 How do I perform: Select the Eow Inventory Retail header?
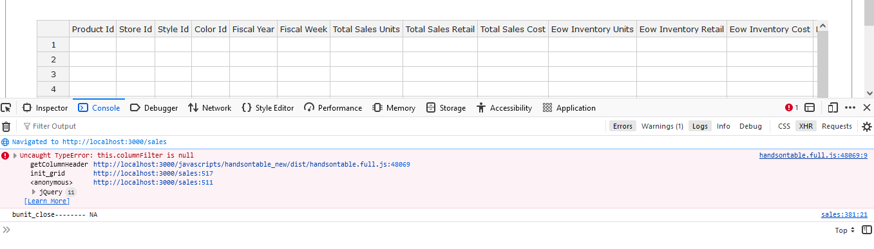pyautogui.click(x=681, y=29)
